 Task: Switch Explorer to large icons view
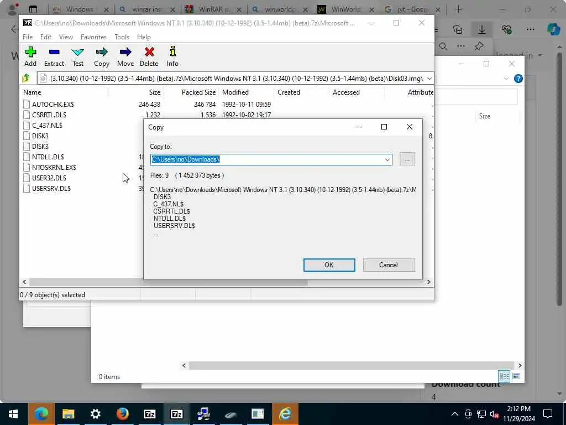[x=516, y=376]
